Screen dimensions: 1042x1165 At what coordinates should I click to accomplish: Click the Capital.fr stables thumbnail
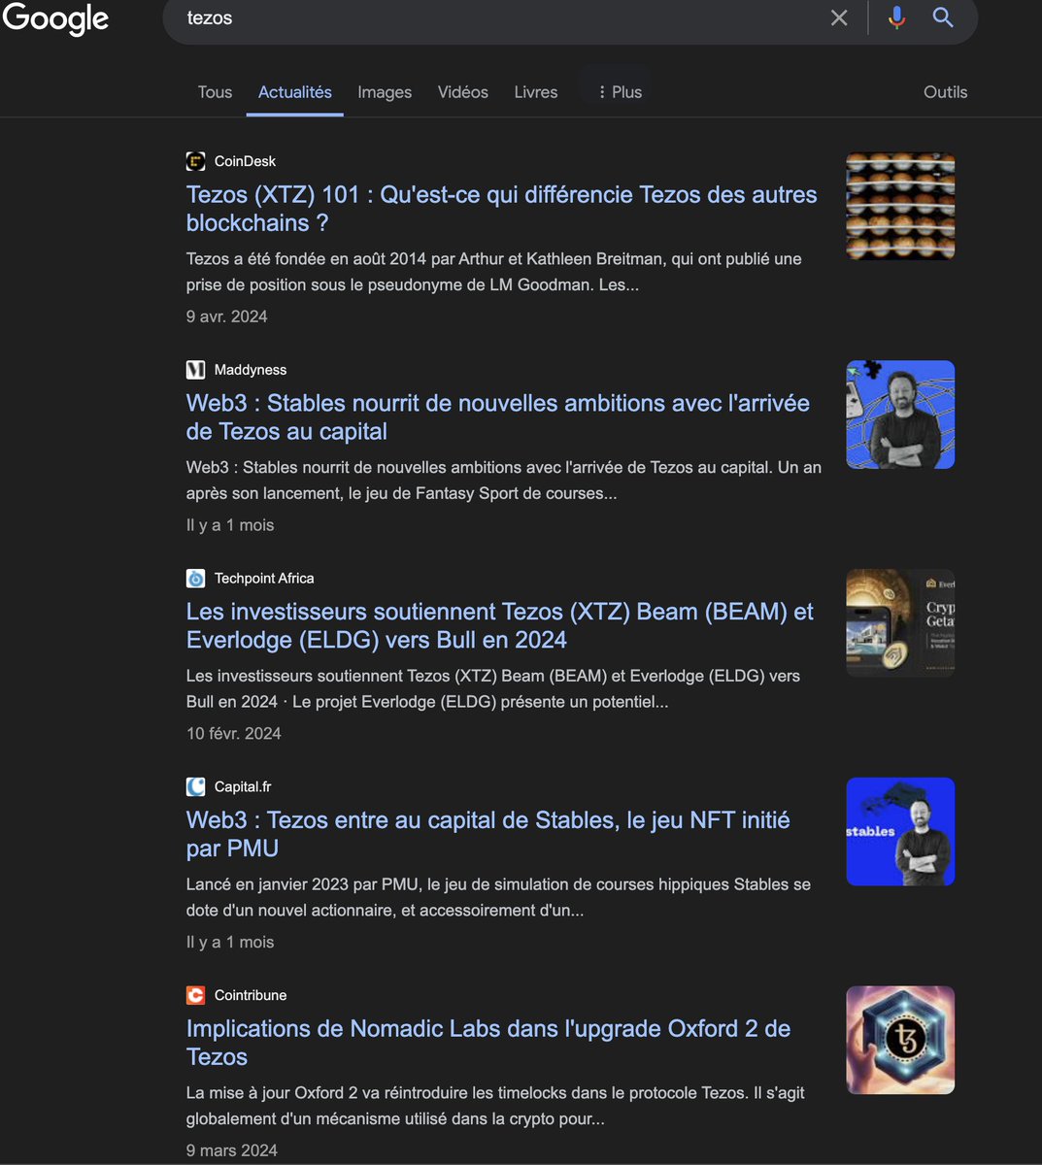pos(900,832)
